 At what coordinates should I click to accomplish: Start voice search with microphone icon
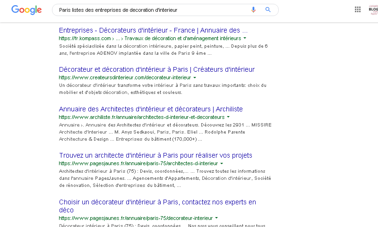(x=253, y=9)
